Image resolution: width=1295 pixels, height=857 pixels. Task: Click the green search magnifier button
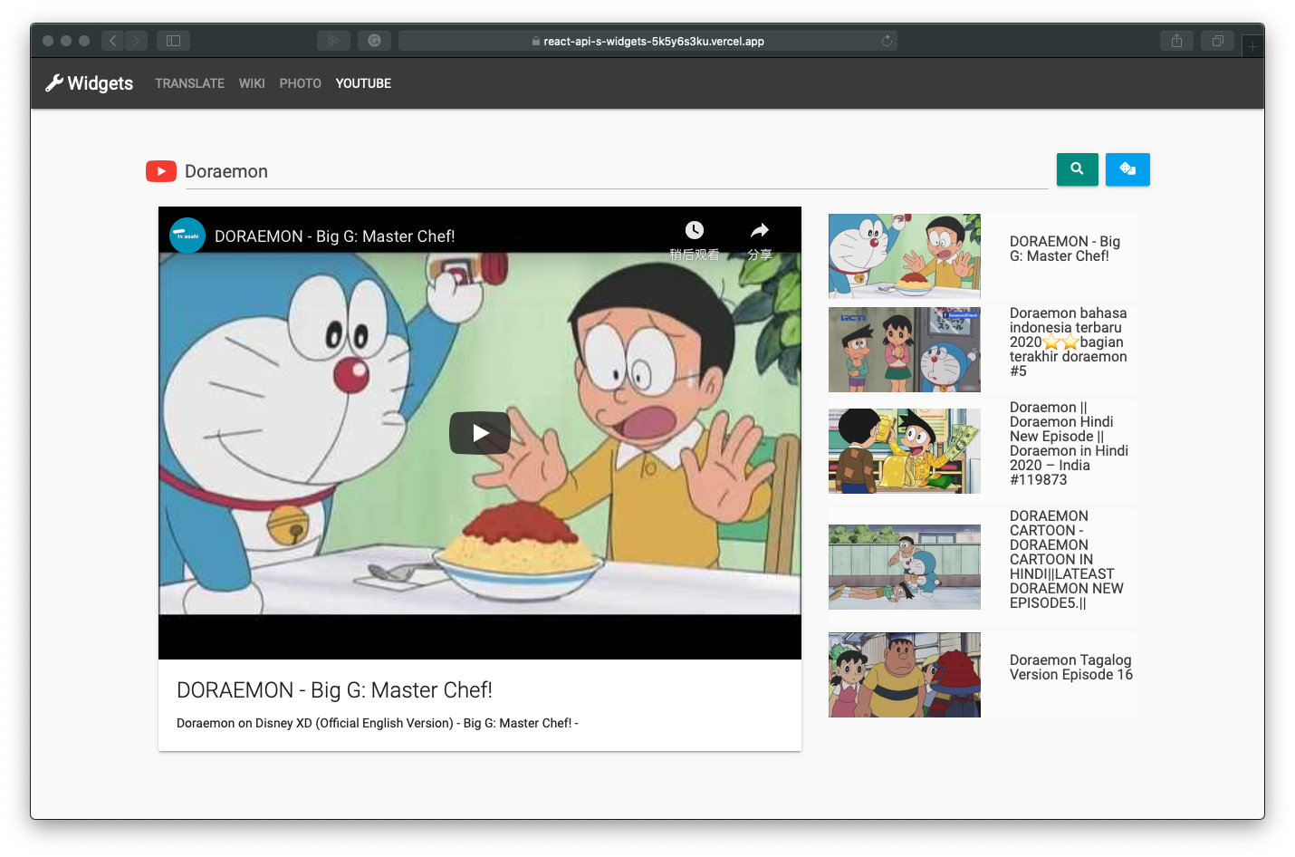[1077, 169]
